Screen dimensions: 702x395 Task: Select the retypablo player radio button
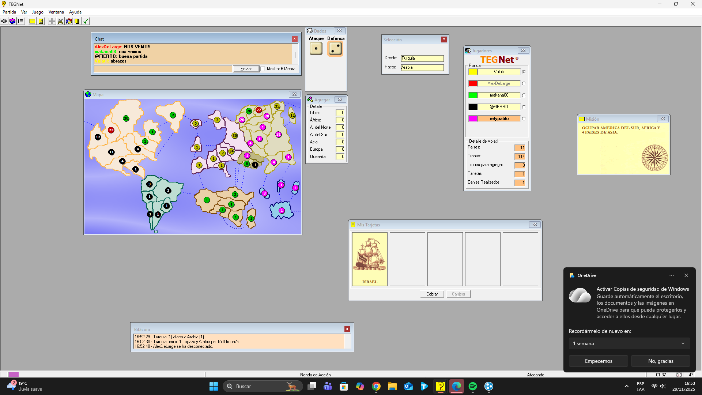[524, 118]
